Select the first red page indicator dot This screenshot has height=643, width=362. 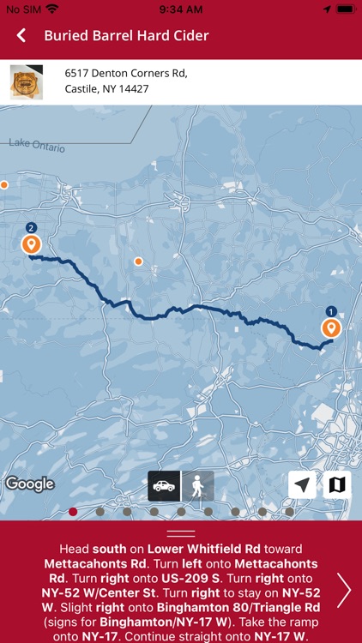[x=73, y=511]
